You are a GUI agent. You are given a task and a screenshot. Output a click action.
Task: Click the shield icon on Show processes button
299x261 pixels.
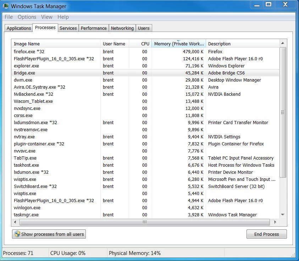[x=17, y=234]
